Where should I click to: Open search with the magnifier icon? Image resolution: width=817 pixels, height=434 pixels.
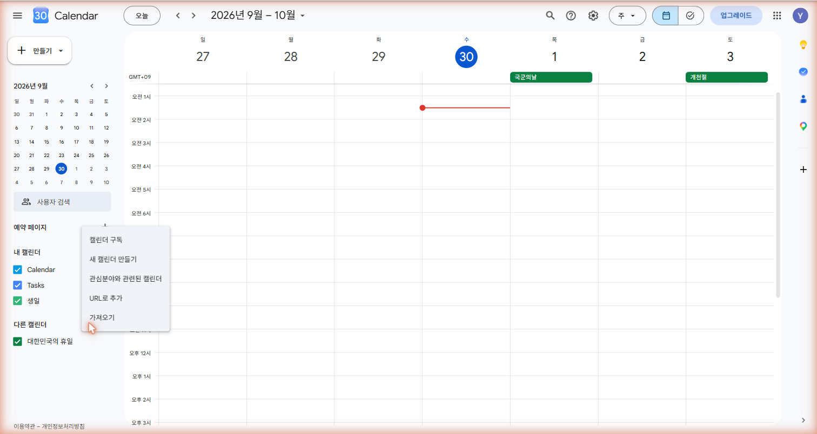[550, 16]
